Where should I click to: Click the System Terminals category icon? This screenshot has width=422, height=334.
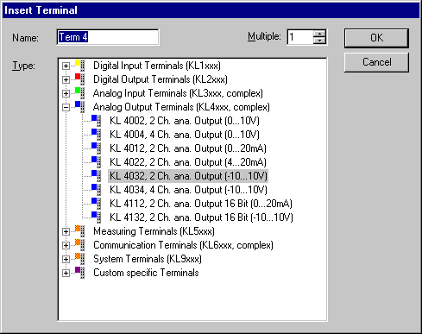(x=79, y=259)
